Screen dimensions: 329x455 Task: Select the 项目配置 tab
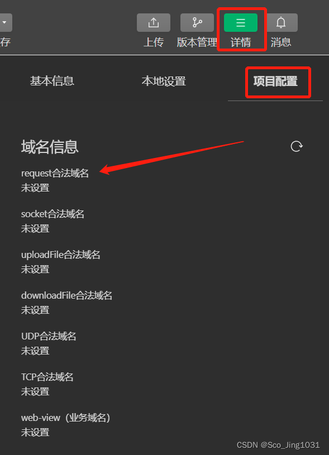tap(275, 82)
